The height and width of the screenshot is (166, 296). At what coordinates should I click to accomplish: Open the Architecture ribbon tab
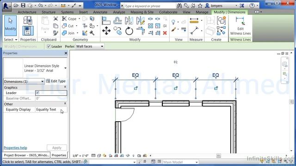click(27, 12)
